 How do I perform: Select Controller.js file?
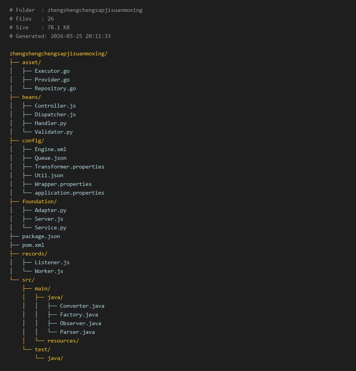click(55, 106)
